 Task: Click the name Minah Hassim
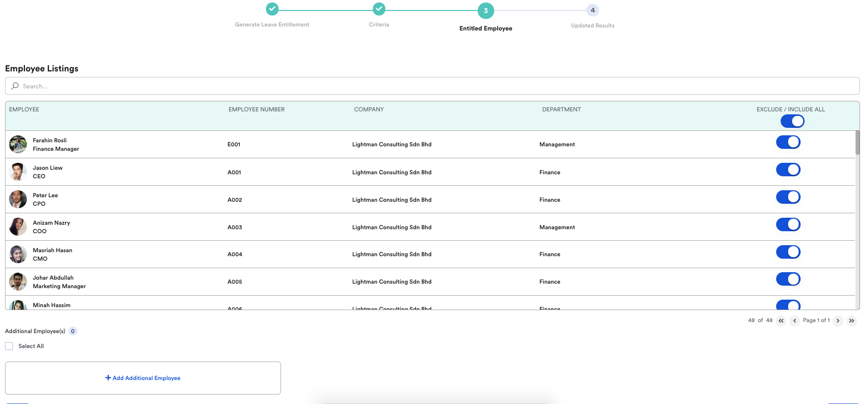point(52,305)
